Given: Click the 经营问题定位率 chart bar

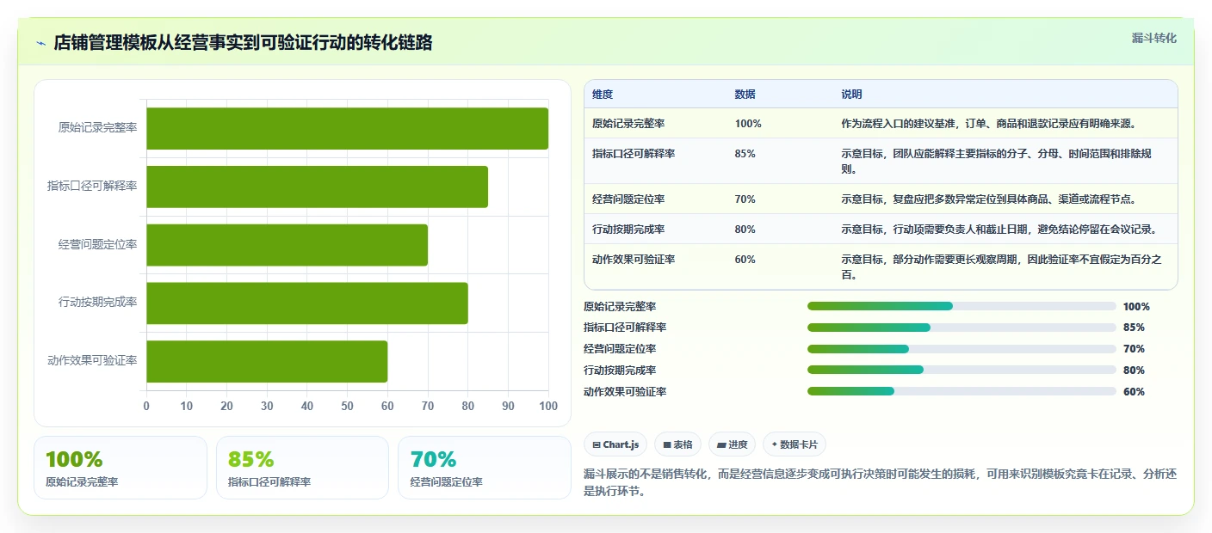Looking at the screenshot, I should pos(287,245).
